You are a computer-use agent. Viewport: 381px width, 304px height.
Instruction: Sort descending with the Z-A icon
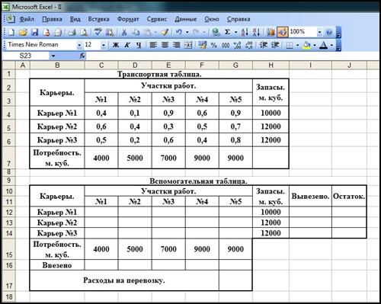[256, 32]
